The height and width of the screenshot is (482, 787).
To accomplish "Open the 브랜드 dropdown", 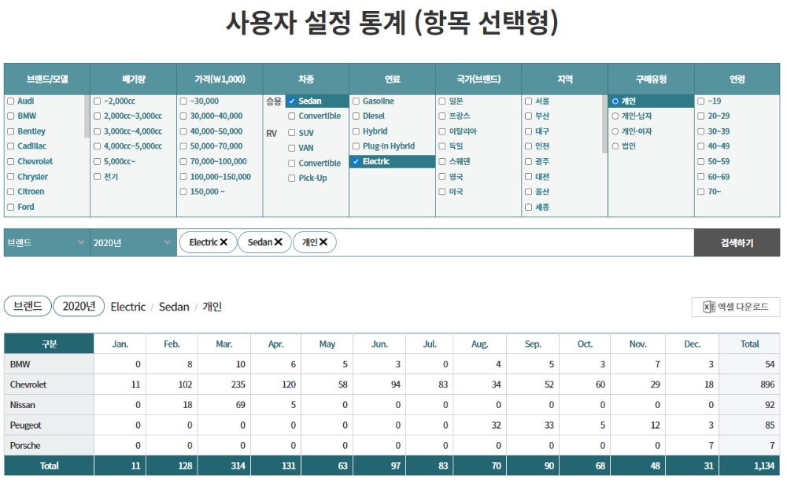I will 43,243.
